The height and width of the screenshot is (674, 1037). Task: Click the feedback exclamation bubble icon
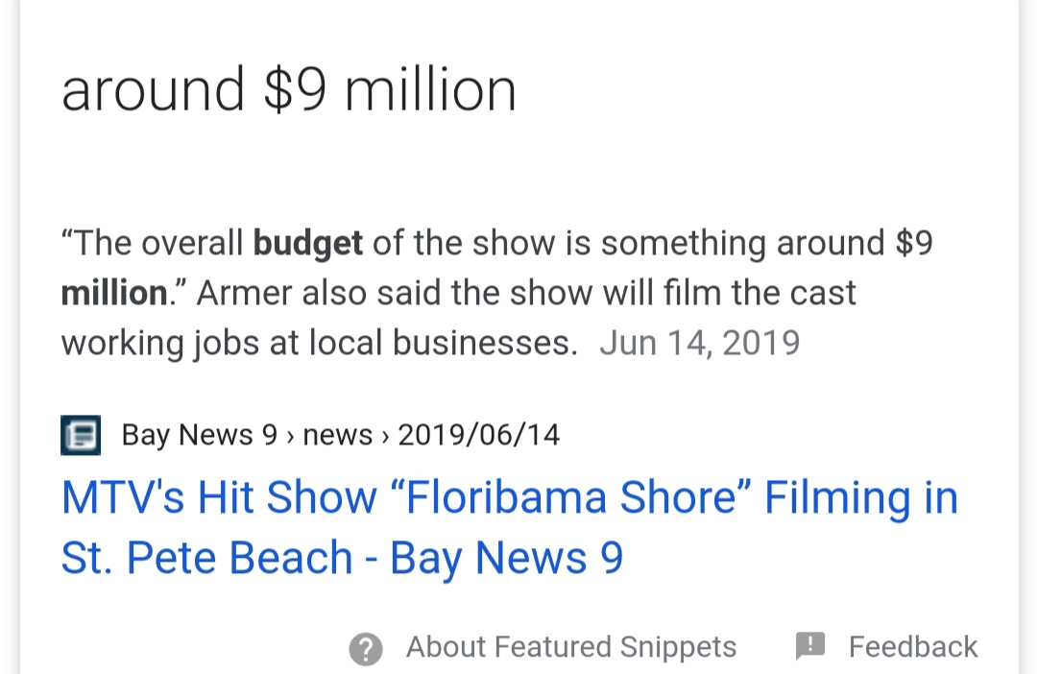click(810, 646)
